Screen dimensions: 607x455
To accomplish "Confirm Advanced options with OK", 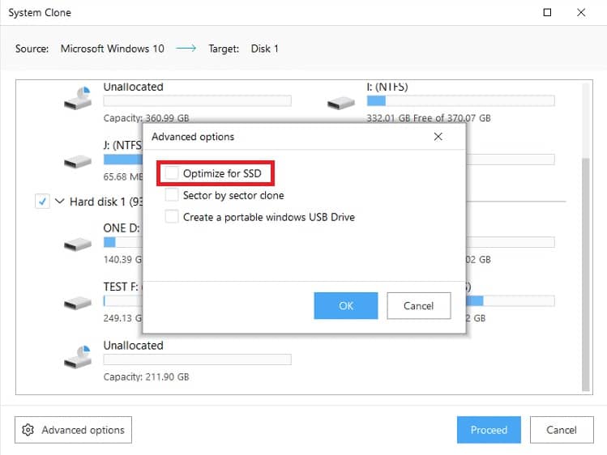I will (346, 306).
